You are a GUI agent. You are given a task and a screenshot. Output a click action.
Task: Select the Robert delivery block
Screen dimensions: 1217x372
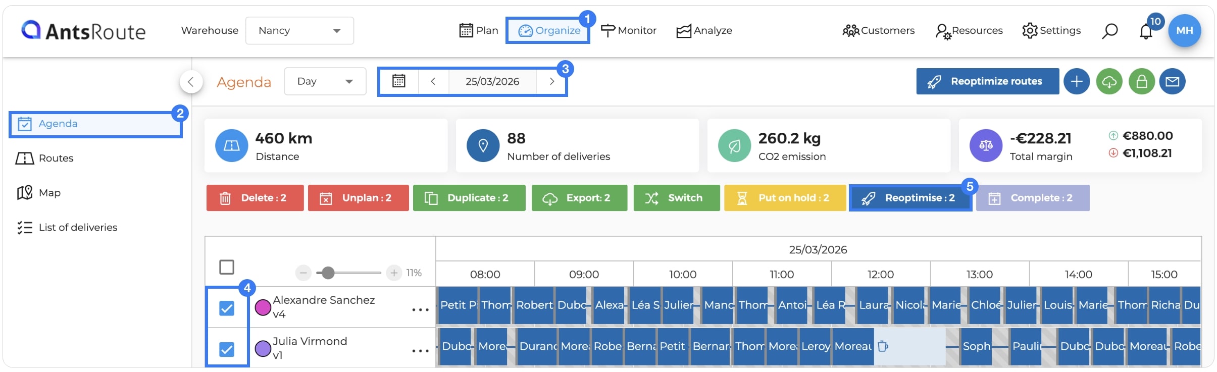pos(534,305)
